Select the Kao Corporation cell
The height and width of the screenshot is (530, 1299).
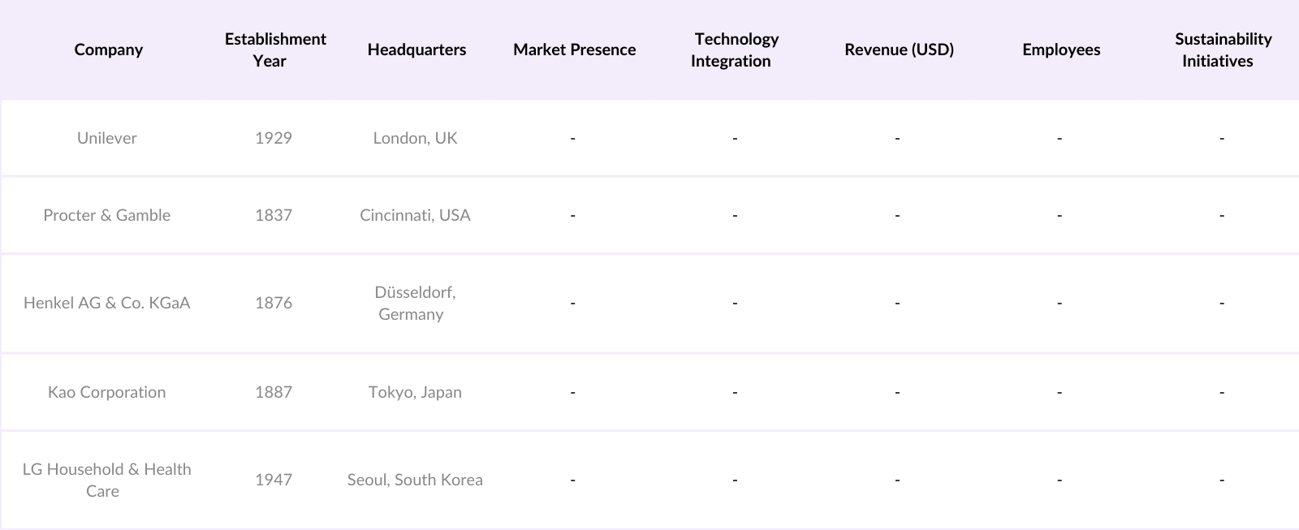(x=107, y=392)
